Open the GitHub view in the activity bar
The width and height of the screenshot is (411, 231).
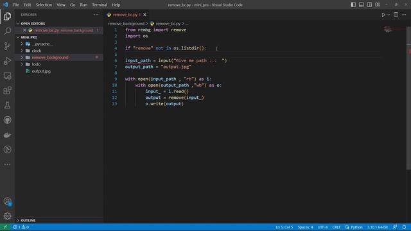tap(7, 120)
